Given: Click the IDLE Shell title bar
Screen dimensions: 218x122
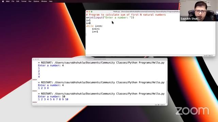Looking at the screenshot, I should (99, 59).
